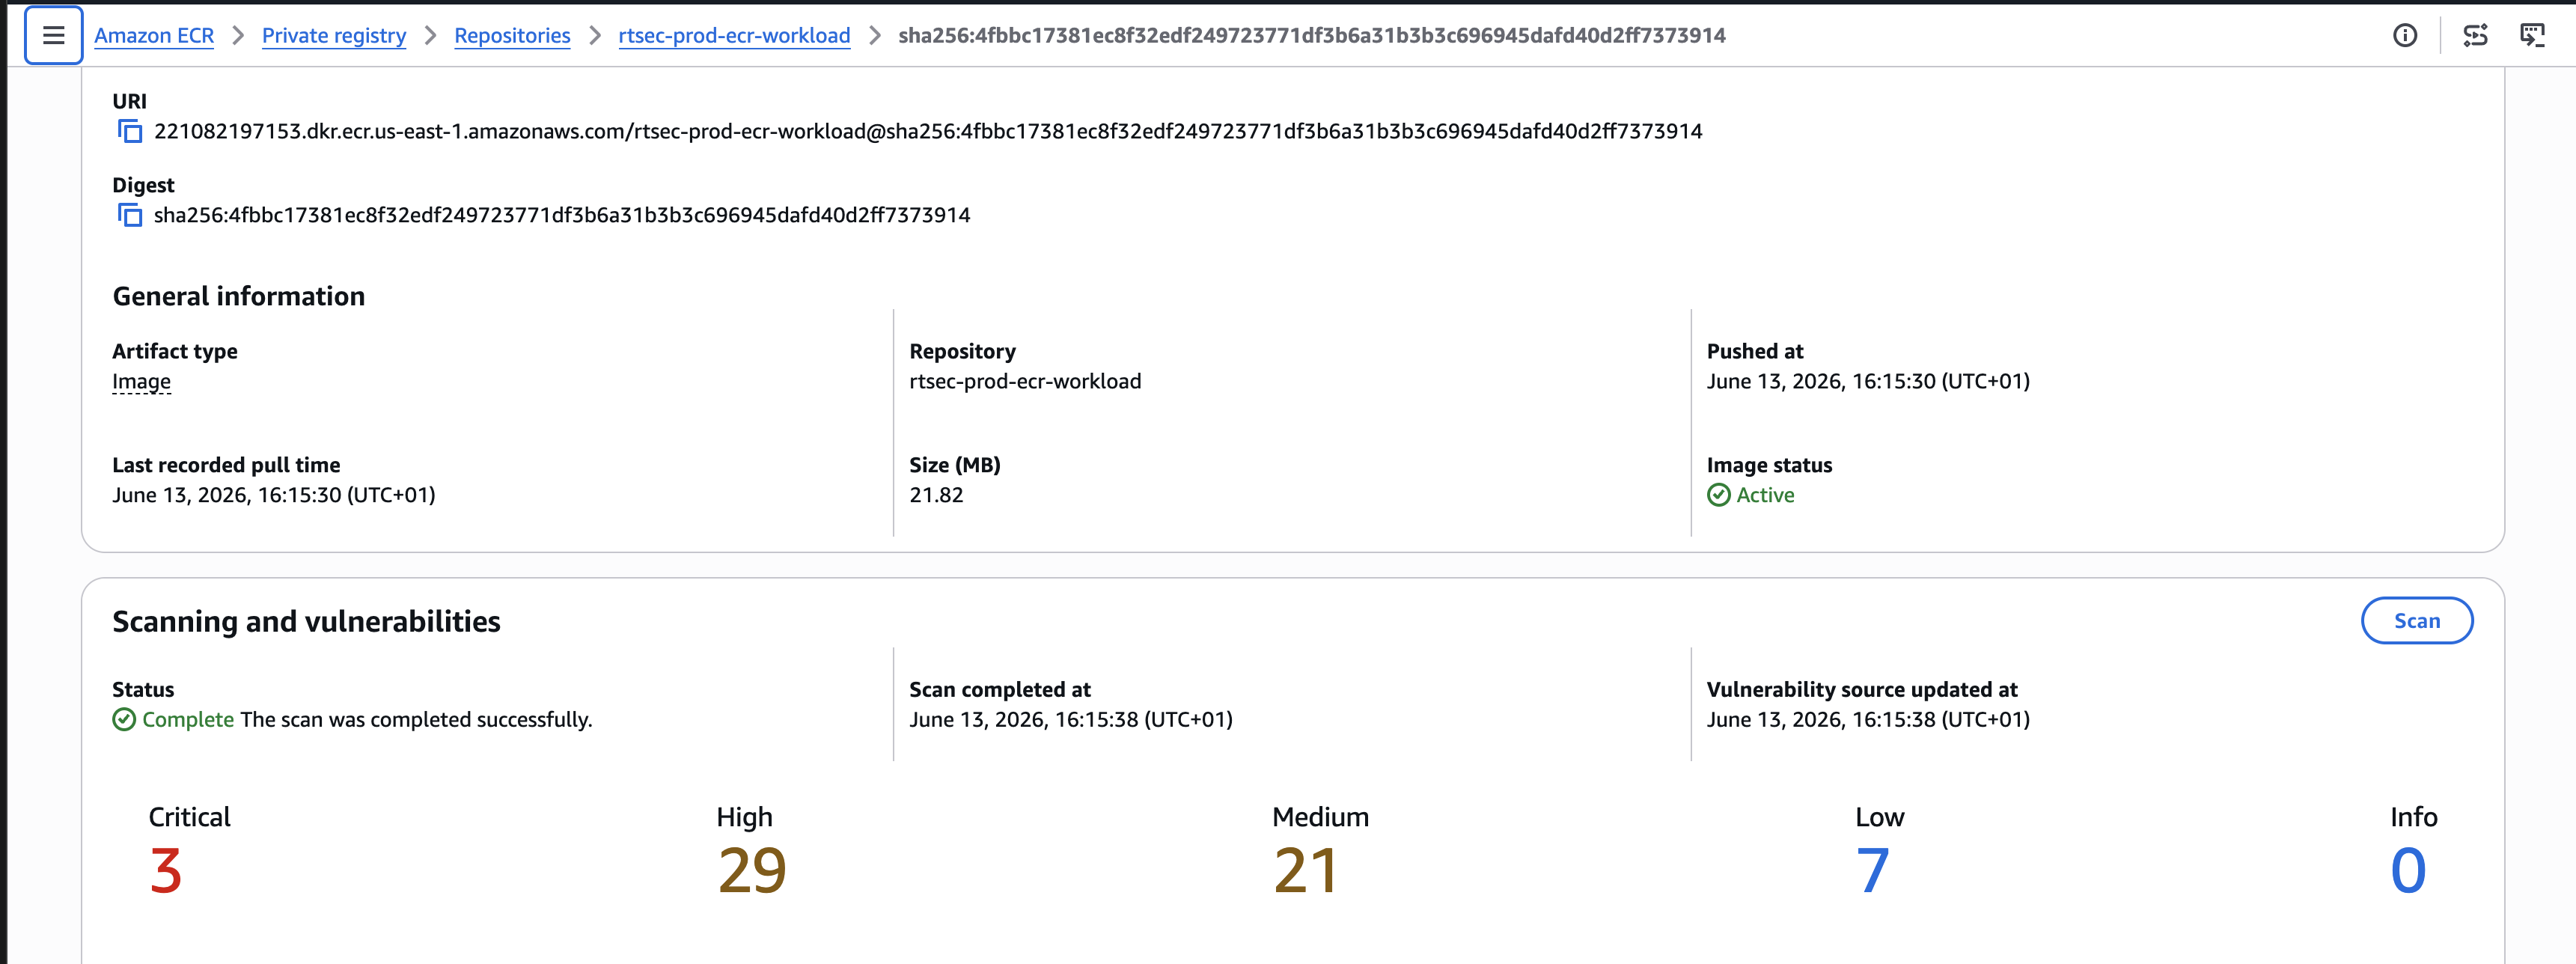The width and height of the screenshot is (2576, 964).
Task: Click the Complete status text
Action: (x=188, y=720)
